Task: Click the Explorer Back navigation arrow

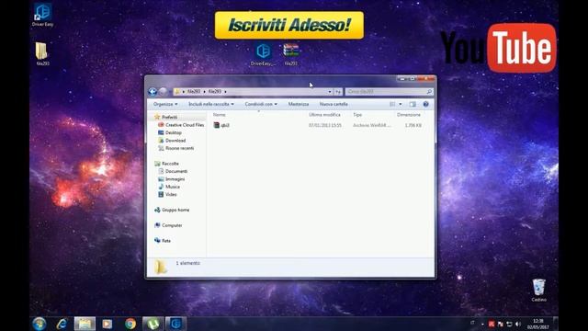Action: point(153,92)
